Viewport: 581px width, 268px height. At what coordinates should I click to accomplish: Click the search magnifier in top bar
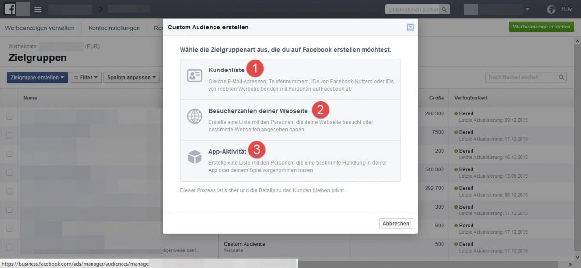[444, 9]
